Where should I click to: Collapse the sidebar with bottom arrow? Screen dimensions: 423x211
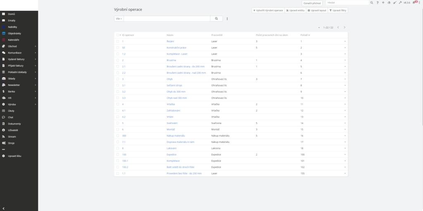pyautogui.click(x=3, y=208)
